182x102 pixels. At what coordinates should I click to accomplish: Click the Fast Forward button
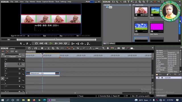pos(61,44)
